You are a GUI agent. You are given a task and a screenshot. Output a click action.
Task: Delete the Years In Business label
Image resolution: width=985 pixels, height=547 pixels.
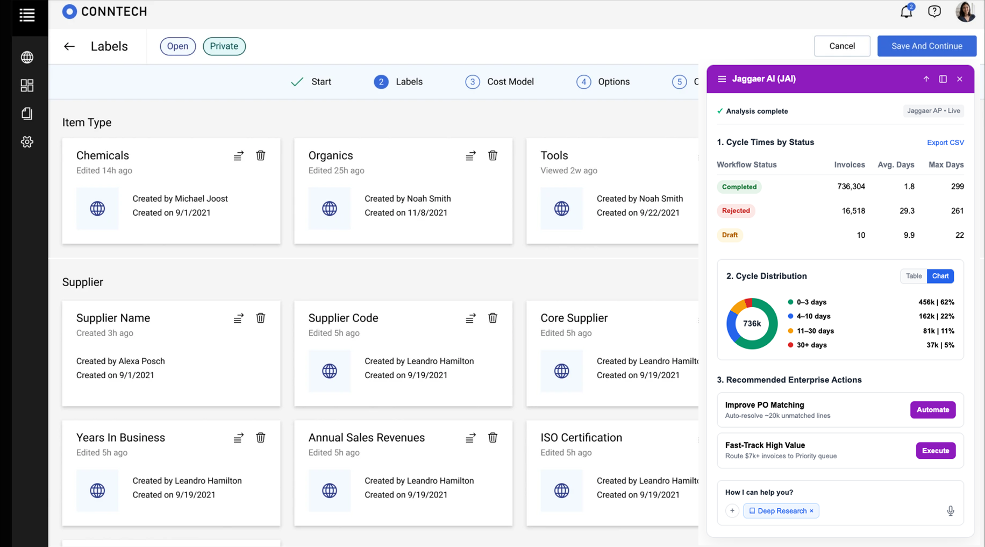tap(261, 437)
